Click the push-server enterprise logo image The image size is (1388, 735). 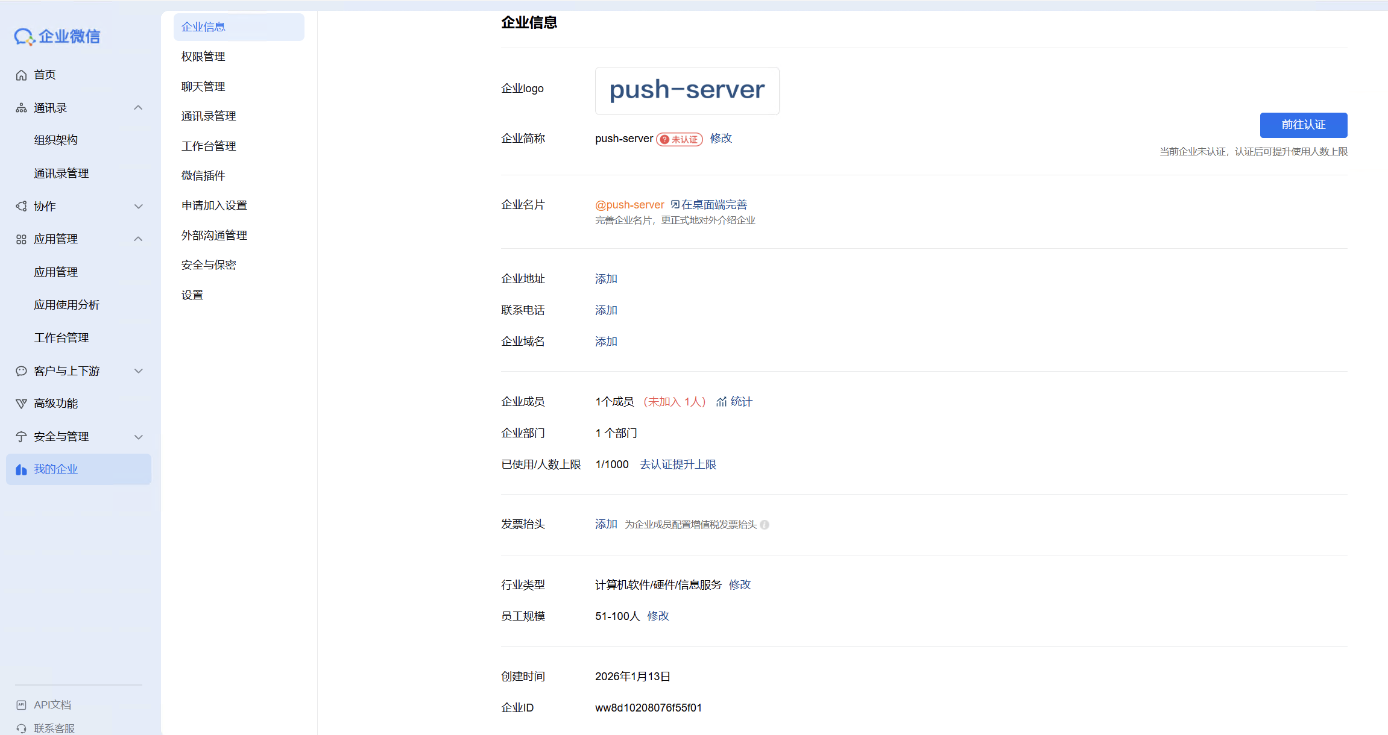[687, 91]
